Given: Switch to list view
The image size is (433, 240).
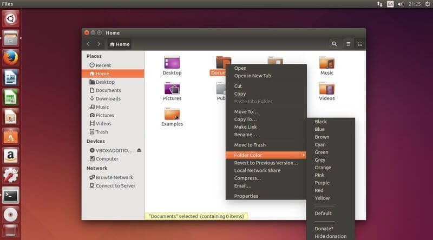Looking at the screenshot, I should coord(348,44).
